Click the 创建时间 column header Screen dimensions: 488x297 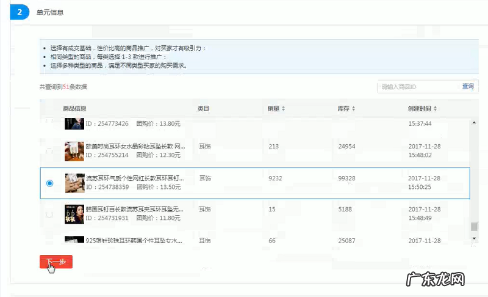tap(419, 109)
